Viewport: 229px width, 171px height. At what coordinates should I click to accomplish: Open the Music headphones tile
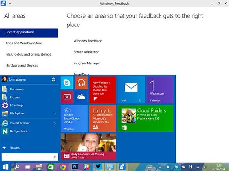pyautogui.click(x=81, y=83)
